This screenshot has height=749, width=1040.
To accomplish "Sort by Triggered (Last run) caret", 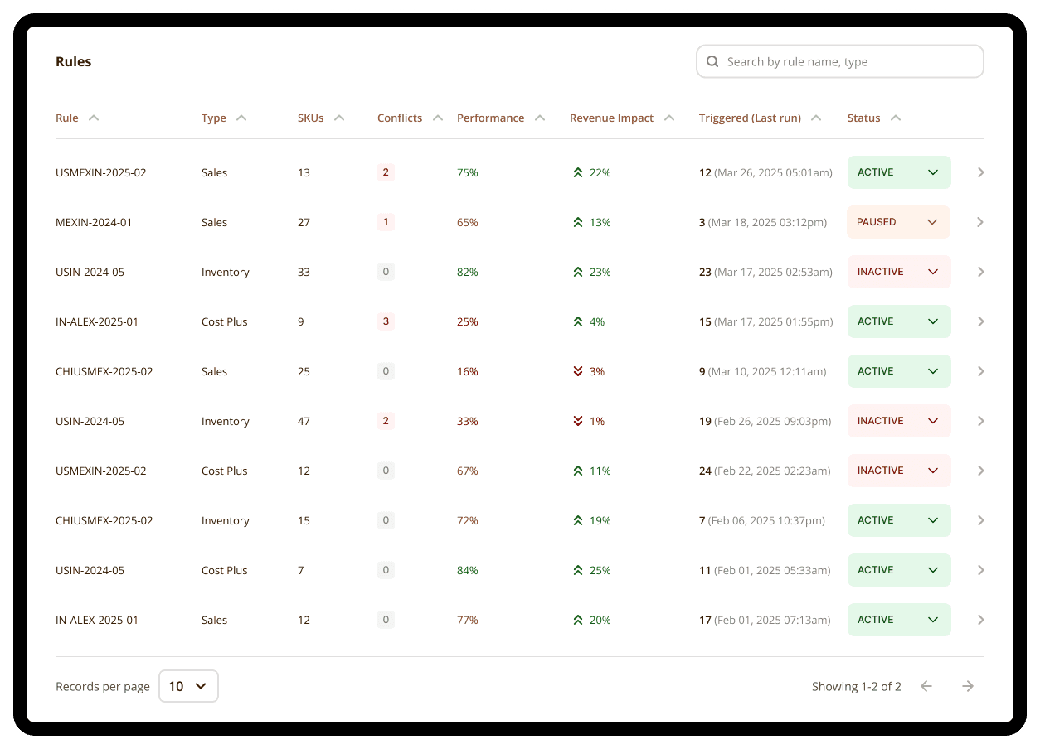I will (x=816, y=118).
